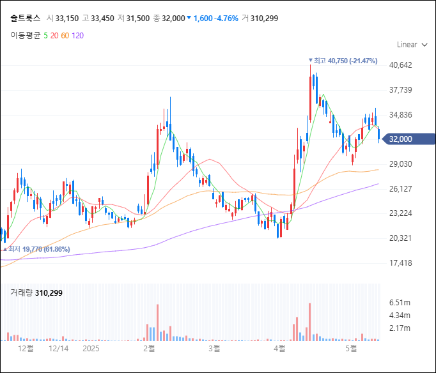Click the 이동평균 moving average label
Viewport: 436px width, 373px height.
pos(26,35)
